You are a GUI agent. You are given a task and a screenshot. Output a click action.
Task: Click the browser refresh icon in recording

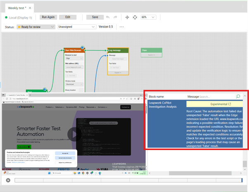coord(7,99)
